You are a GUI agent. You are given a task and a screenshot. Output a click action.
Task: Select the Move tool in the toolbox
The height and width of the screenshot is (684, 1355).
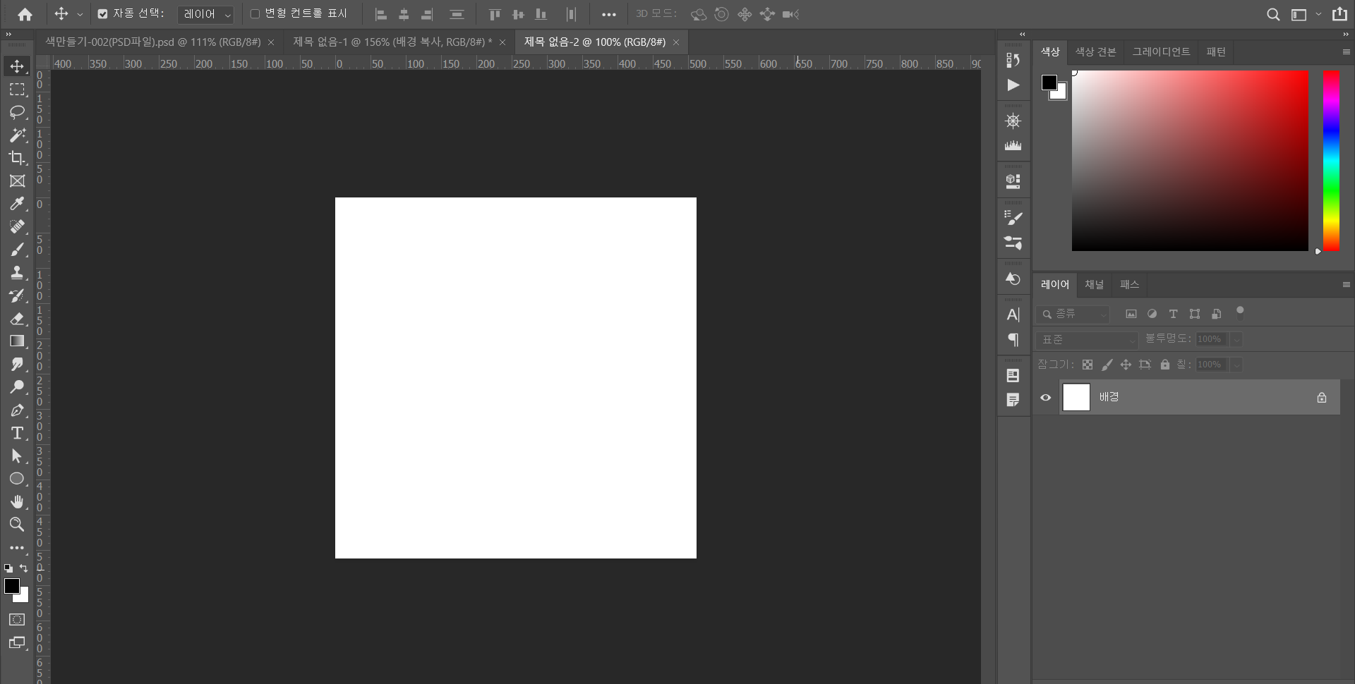click(17, 66)
